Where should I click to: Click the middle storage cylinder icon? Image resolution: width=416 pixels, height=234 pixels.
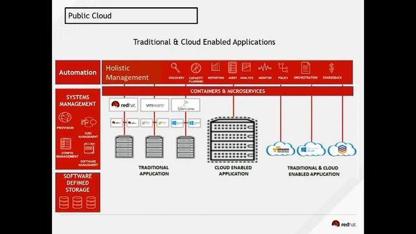click(77, 202)
